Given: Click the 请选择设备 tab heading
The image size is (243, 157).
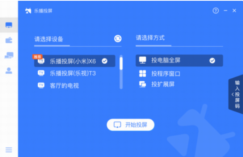Looking at the screenshot, I should coord(49,39).
